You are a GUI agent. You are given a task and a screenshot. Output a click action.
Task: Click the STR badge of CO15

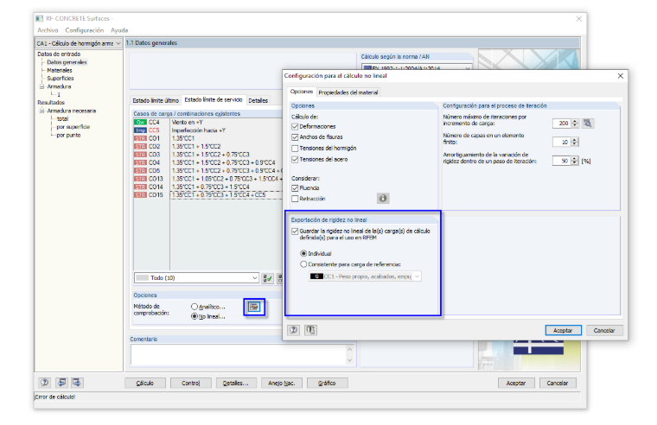tap(140, 195)
